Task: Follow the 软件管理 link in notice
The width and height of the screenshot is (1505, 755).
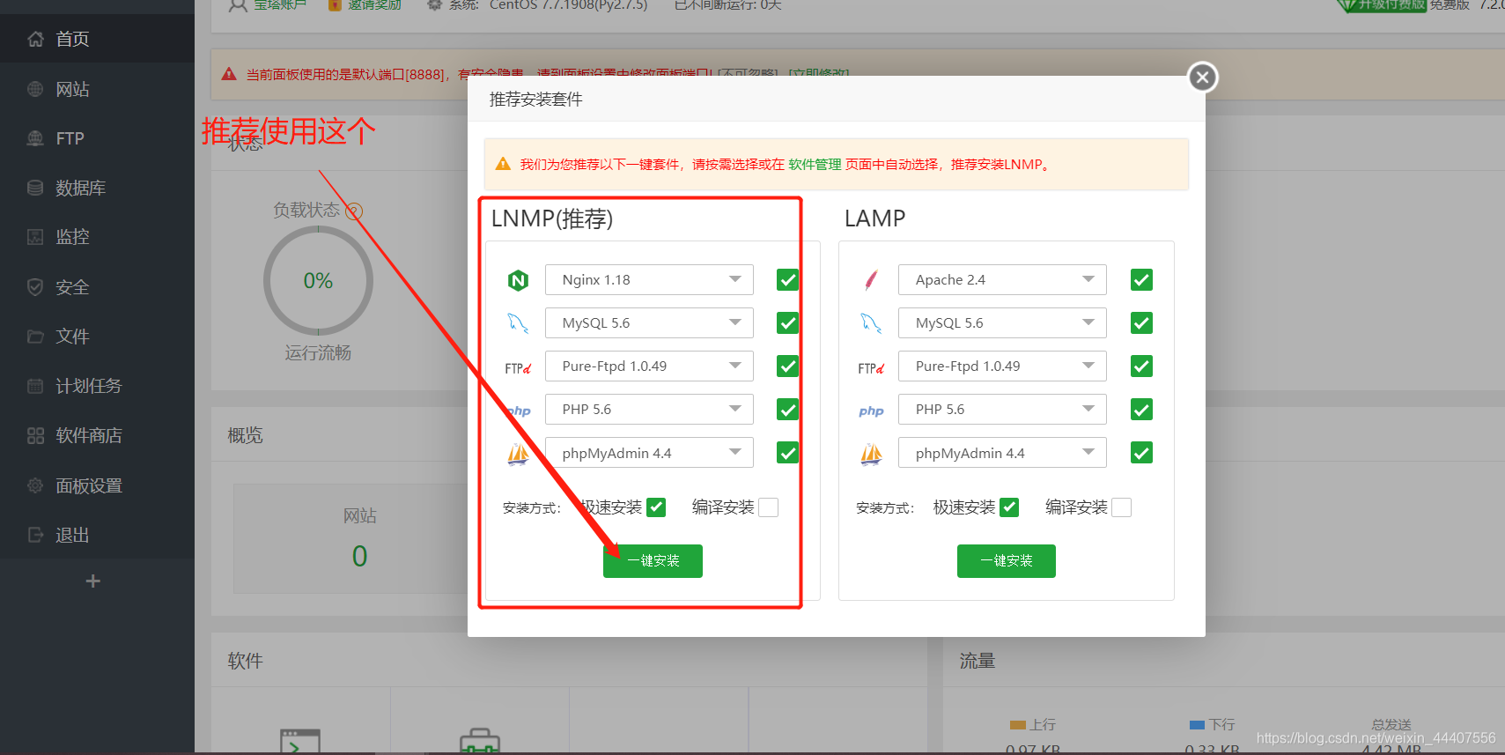Action: pos(815,164)
